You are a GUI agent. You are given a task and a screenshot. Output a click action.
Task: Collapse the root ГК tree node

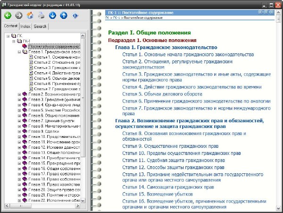8,36
